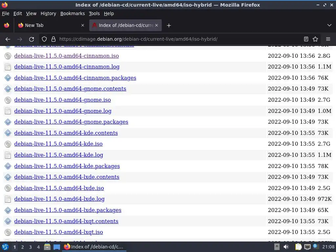
Task: Open debian-live-11.5.0-amd64-lxqt.contents link
Action: 66,221
